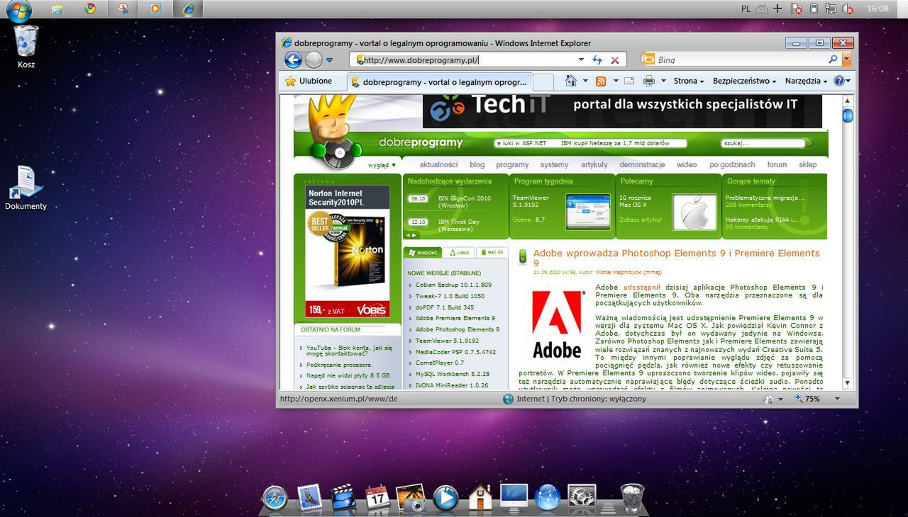
Task: Open the search provider dropdown arrow
Action: click(846, 60)
